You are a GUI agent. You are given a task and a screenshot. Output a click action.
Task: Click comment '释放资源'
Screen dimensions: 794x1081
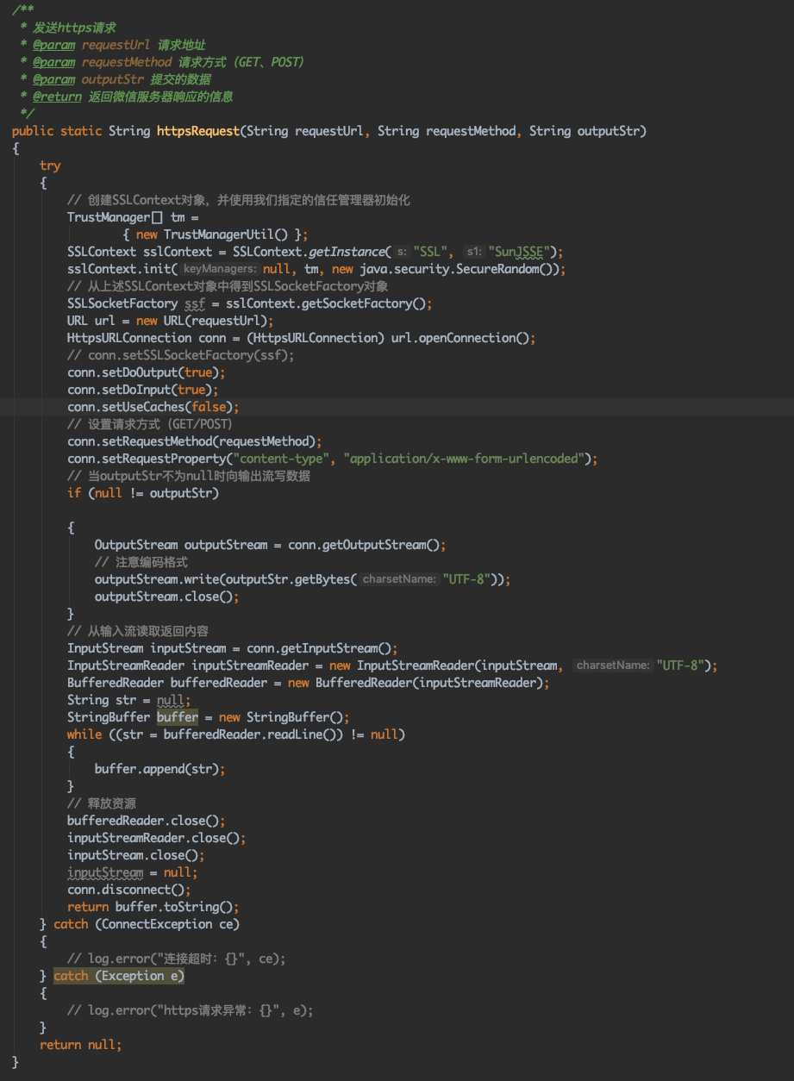click(x=102, y=803)
